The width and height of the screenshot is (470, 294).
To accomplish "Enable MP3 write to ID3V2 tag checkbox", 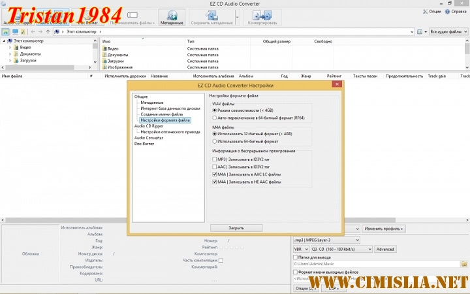I will click(215, 159).
